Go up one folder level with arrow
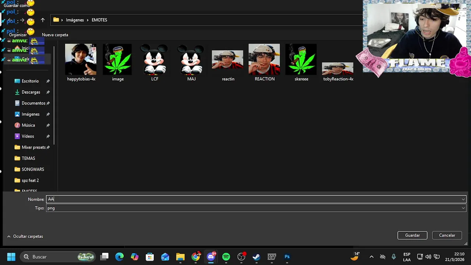Viewport: 471px width, 265px height. click(x=43, y=20)
